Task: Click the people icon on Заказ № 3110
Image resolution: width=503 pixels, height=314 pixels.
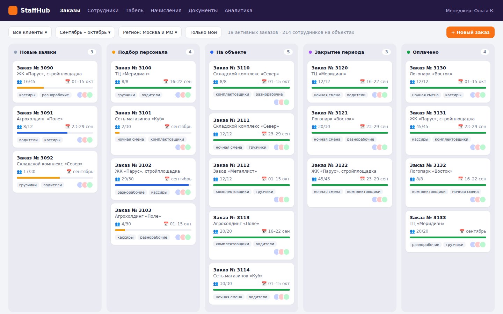Action: coord(216,82)
